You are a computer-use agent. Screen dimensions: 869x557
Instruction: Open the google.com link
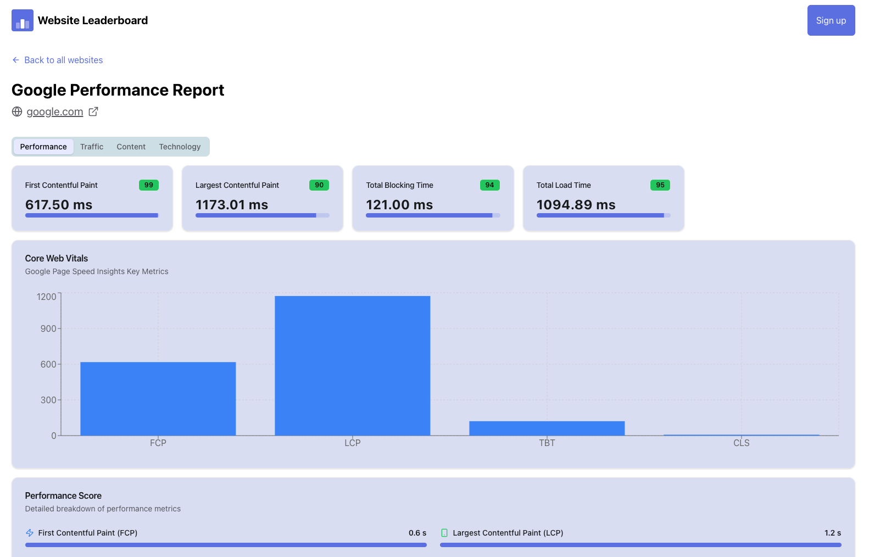[55, 112]
